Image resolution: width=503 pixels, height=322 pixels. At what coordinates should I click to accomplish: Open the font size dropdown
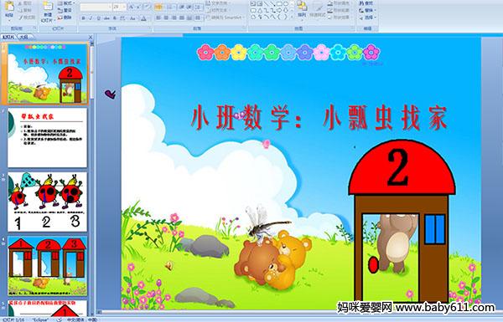click(124, 7)
